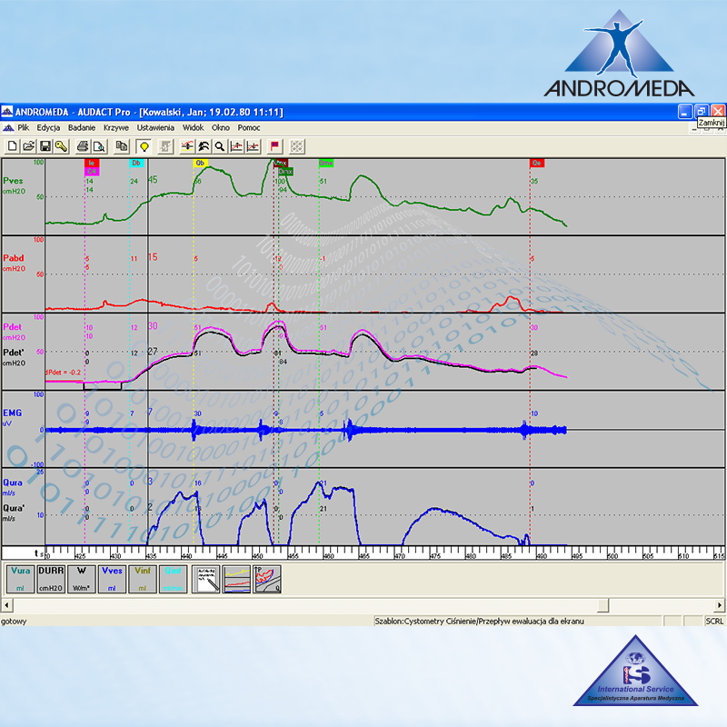Image resolution: width=727 pixels, height=727 pixels.
Task: Click the yellow key icon on the toolbar
Action: pyautogui.click(x=60, y=146)
